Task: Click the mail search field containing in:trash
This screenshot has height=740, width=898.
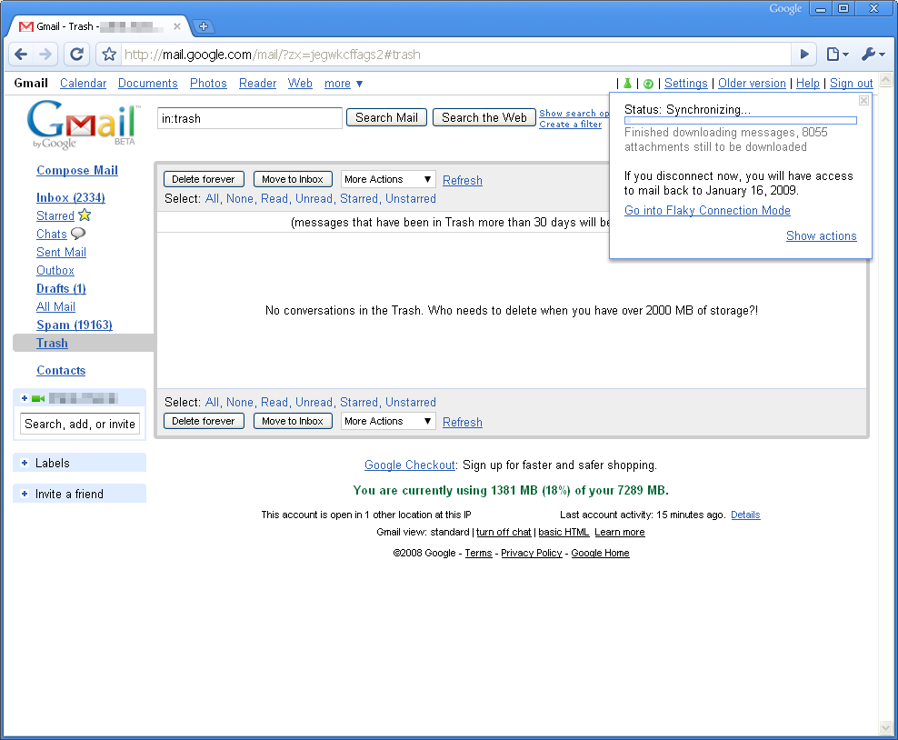Action: 250,118
